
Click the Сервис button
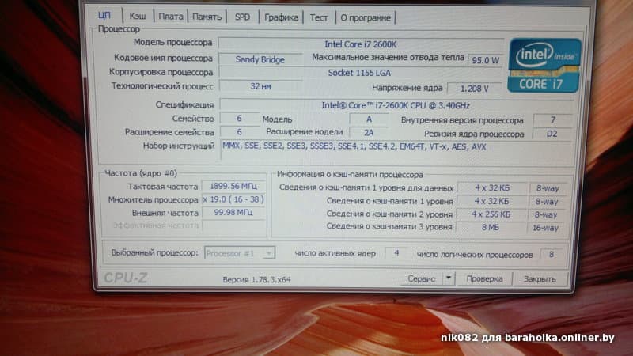point(422,279)
